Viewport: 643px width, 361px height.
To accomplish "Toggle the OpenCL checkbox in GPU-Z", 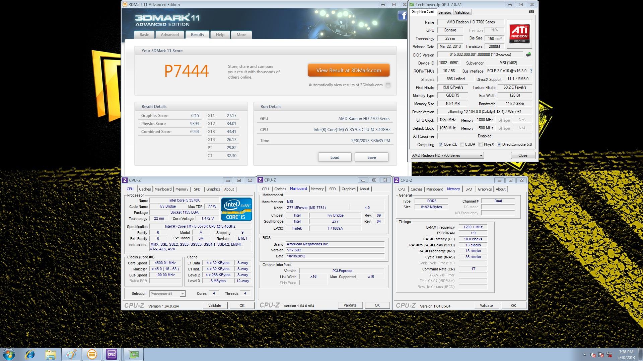I will click(441, 144).
